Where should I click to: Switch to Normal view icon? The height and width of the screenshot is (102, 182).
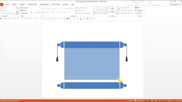(x=148, y=101)
